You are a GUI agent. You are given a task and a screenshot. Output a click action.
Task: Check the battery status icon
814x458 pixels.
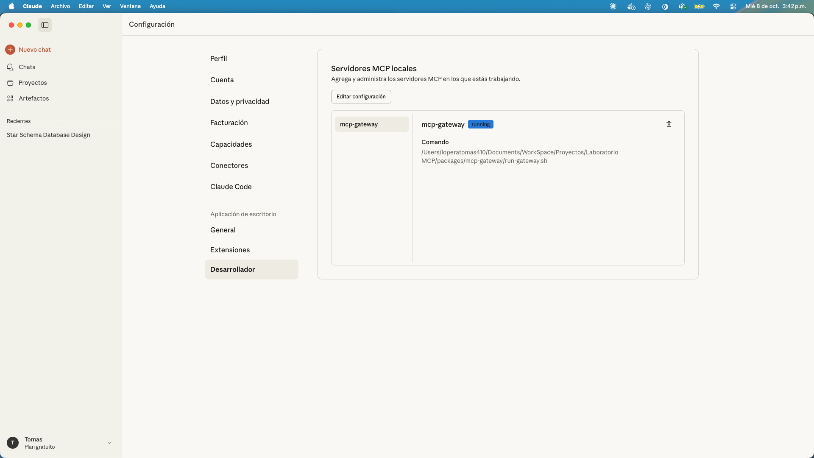click(699, 6)
